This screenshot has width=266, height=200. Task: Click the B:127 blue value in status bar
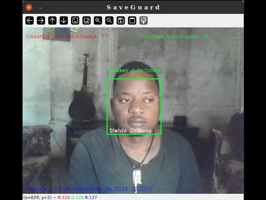(x=91, y=197)
